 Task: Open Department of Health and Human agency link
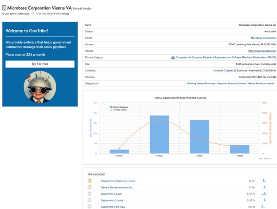(x=119, y=181)
